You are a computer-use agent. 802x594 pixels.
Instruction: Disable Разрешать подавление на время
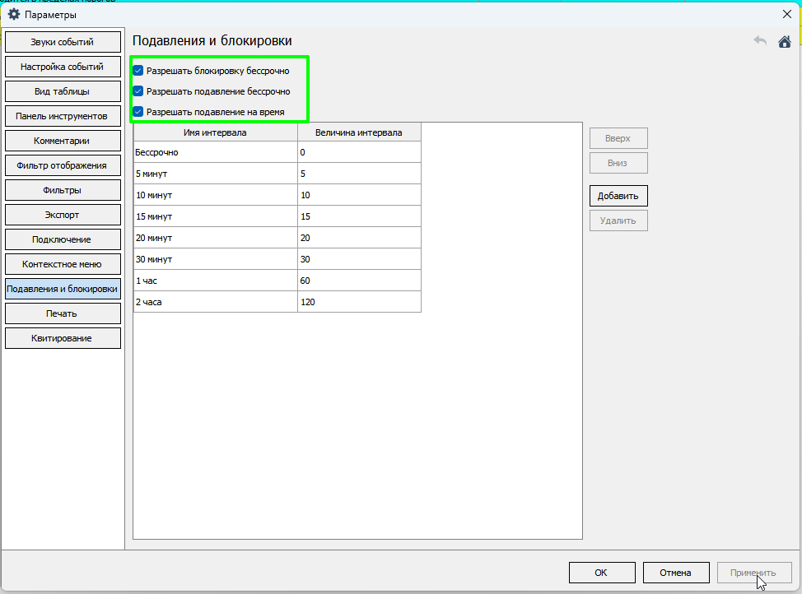point(138,111)
